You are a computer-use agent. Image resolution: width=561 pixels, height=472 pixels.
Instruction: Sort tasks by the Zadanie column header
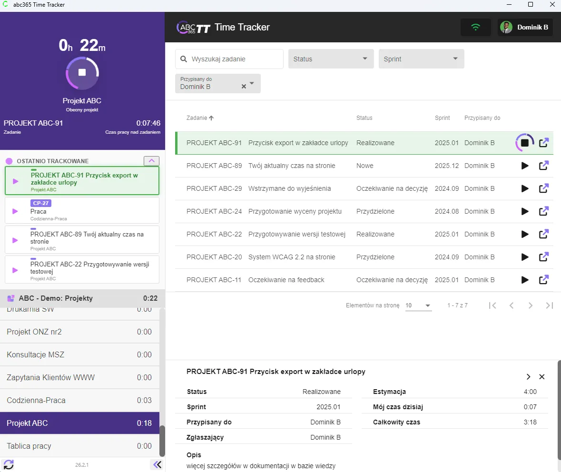(200, 118)
